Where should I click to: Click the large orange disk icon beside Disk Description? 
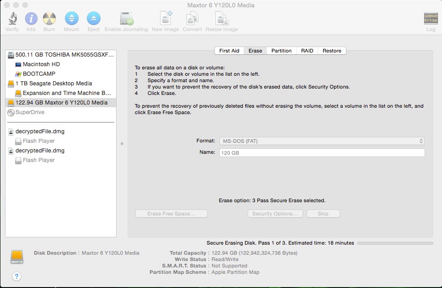pyautogui.click(x=17, y=257)
